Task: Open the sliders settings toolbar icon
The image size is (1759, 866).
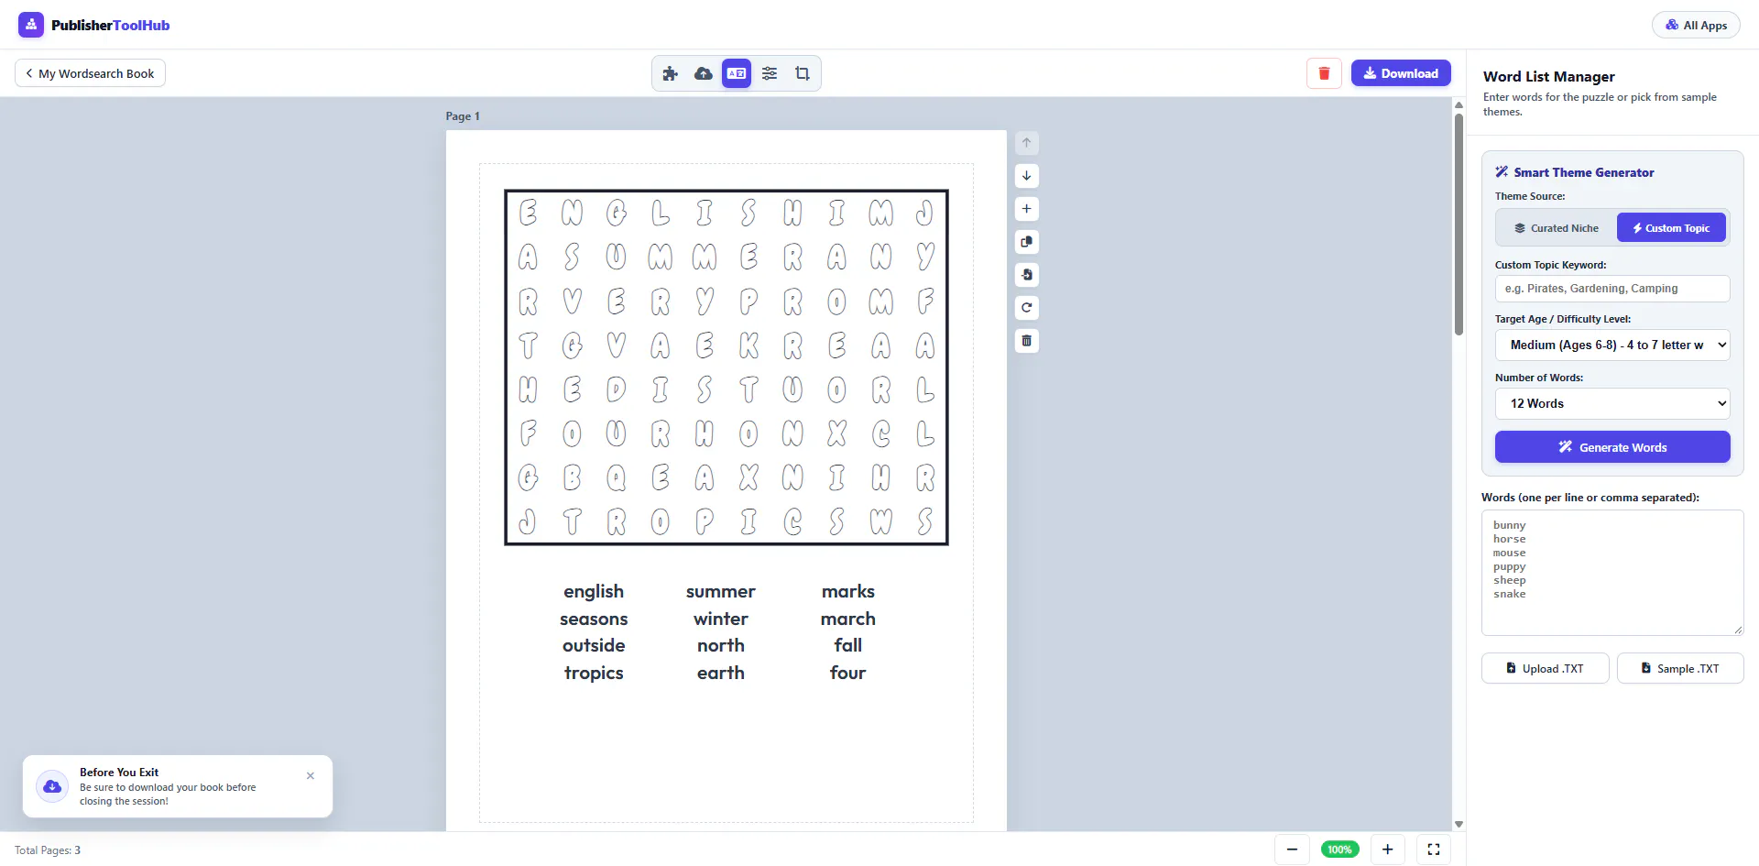Action: (x=770, y=73)
